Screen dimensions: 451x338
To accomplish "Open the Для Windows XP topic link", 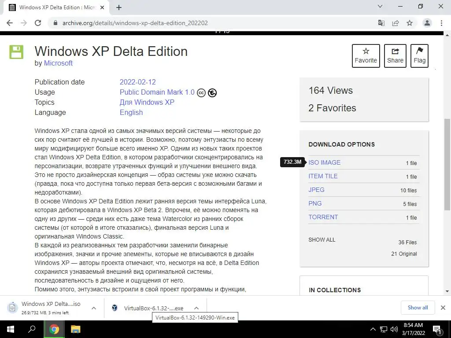I will [147, 102].
